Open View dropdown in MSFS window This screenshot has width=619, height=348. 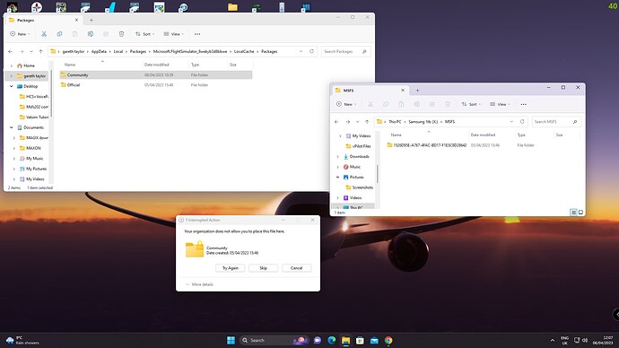click(x=501, y=104)
